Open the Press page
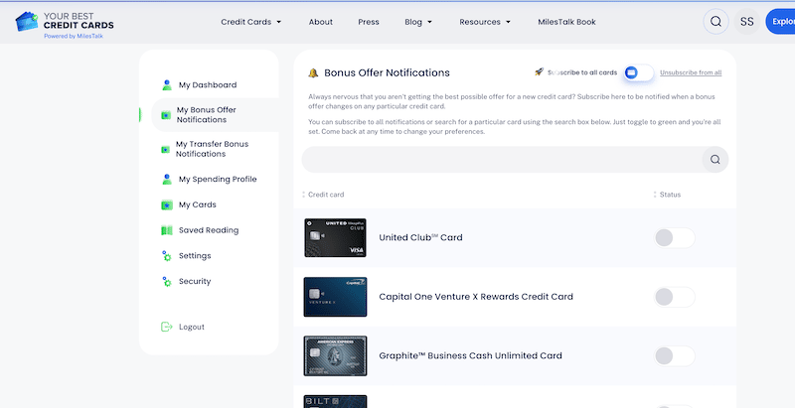 [368, 22]
